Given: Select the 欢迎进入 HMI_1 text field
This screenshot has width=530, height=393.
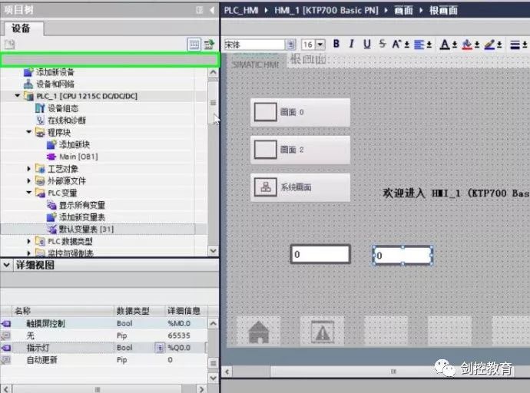Looking at the screenshot, I should click(456, 193).
